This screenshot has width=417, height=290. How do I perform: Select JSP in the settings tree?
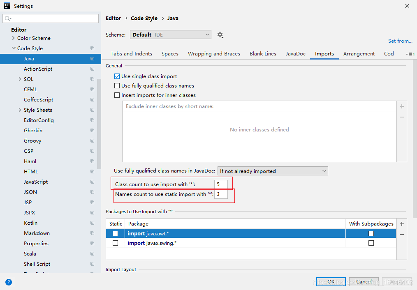[28, 203]
